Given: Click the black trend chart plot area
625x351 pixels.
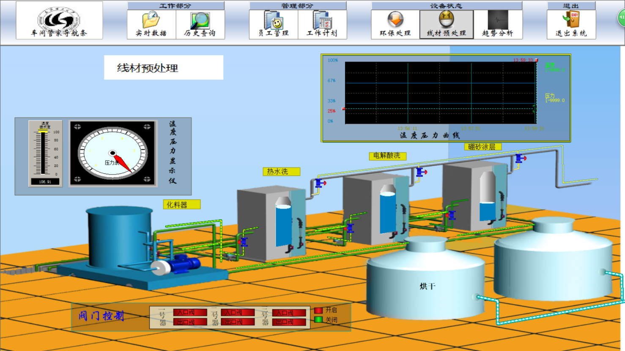Looking at the screenshot, I should pos(441,93).
